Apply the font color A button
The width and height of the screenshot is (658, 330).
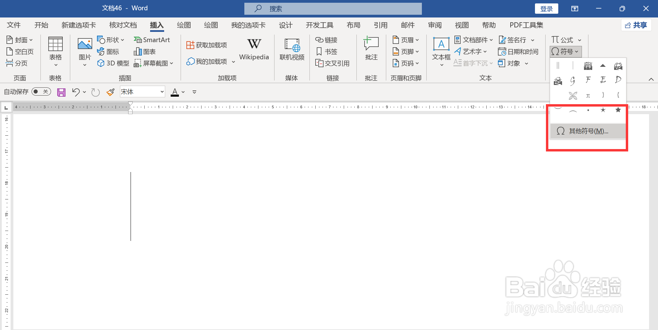[x=175, y=92]
